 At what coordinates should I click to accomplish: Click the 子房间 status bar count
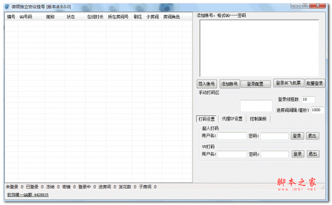pos(148,187)
